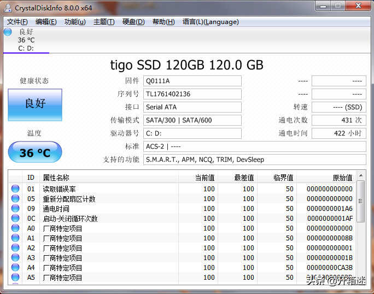The image size is (374, 294).
Task: Click status orb for attribute A2
Action: (x=15, y=248)
